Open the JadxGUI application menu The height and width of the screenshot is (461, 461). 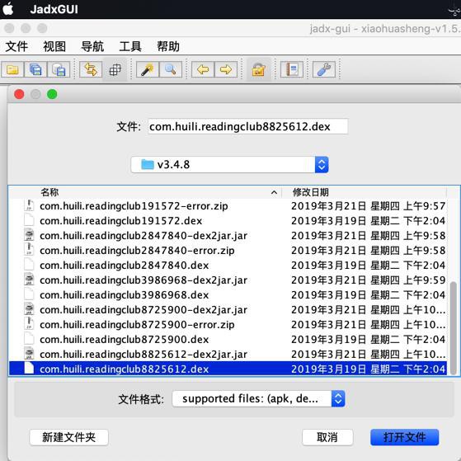54,9
